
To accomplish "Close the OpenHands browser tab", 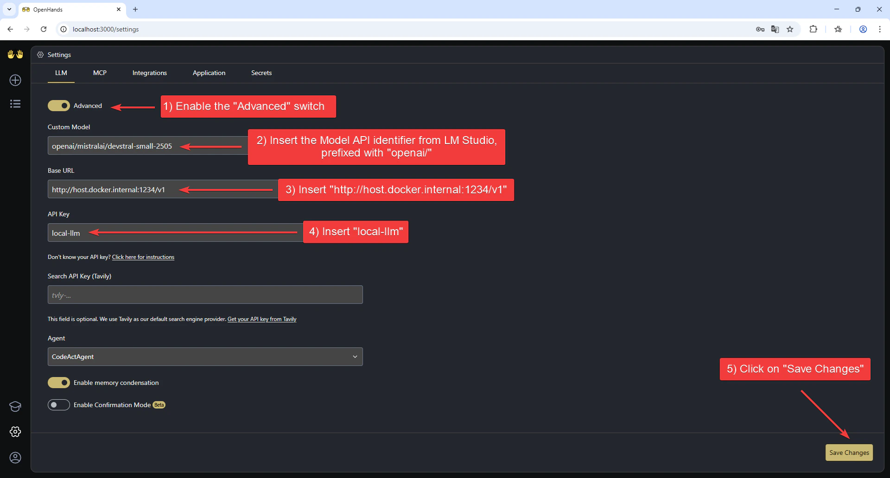I will [x=119, y=9].
